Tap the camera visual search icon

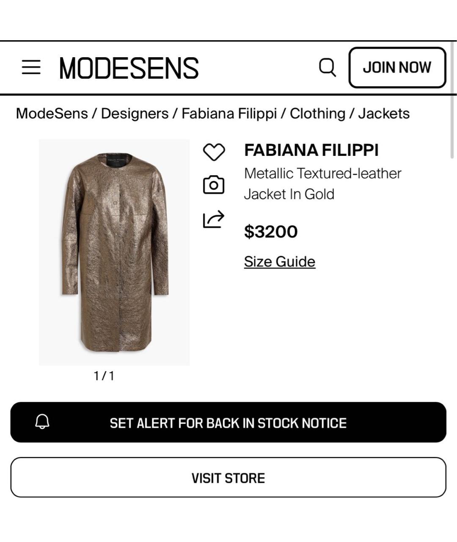pyautogui.click(x=214, y=185)
